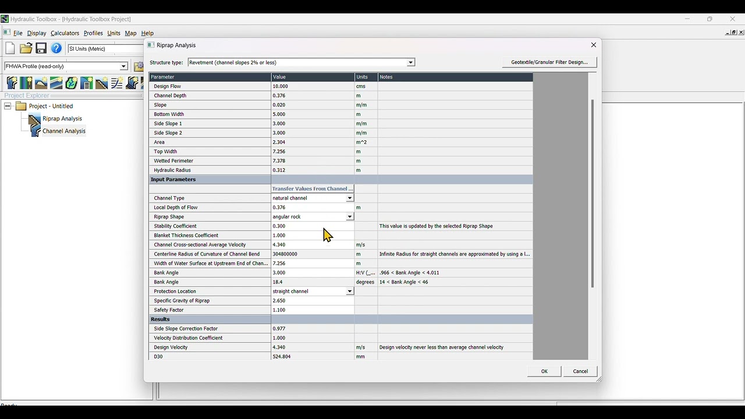Cancel the Riprap Analysis dialog
The width and height of the screenshot is (745, 419).
[x=580, y=371]
